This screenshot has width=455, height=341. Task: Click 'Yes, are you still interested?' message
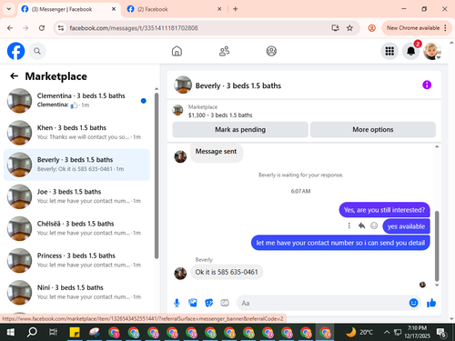[x=384, y=210]
